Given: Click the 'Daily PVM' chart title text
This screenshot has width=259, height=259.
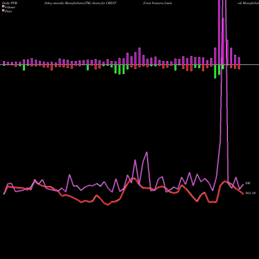Looking at the screenshot, I should tap(9, 3).
